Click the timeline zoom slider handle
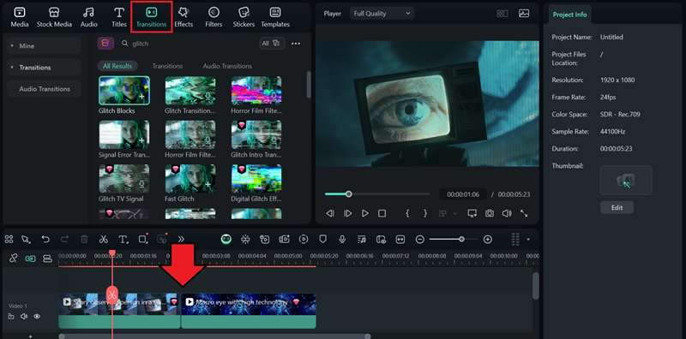686x339 pixels. pyautogui.click(x=461, y=240)
